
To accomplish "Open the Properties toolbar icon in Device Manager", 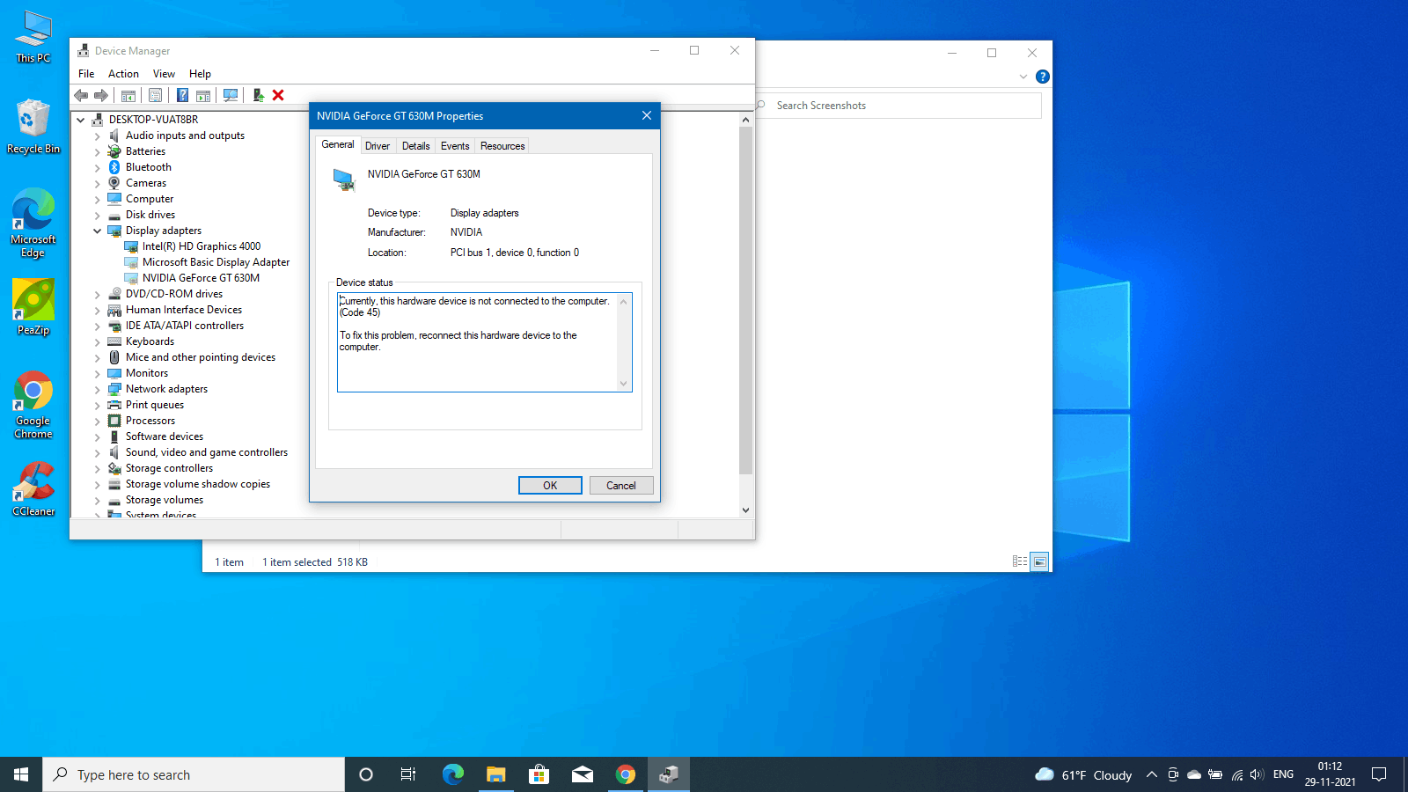I will point(156,95).
